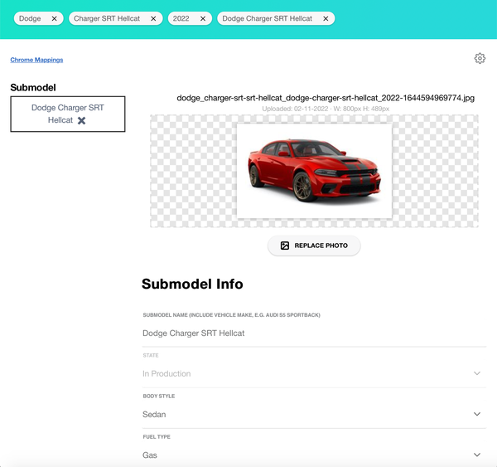This screenshot has height=467, width=497.
Task: Remove the Dodge Charger SRT Hellcat chip
Action: pos(326,18)
